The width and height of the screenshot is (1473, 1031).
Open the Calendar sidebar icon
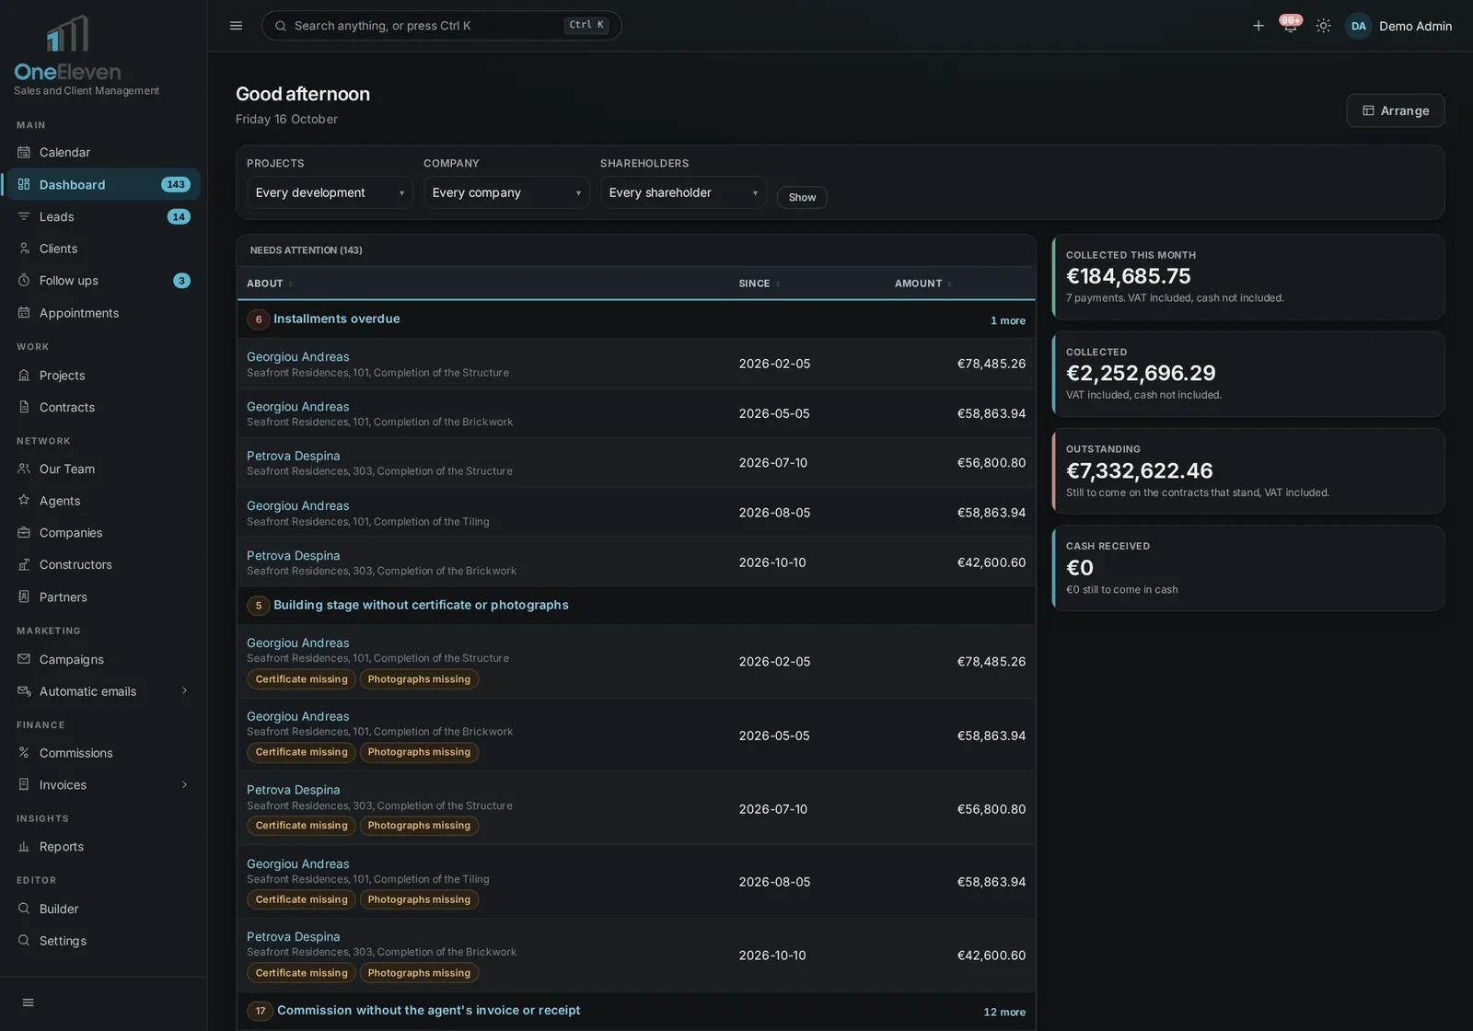point(24,152)
